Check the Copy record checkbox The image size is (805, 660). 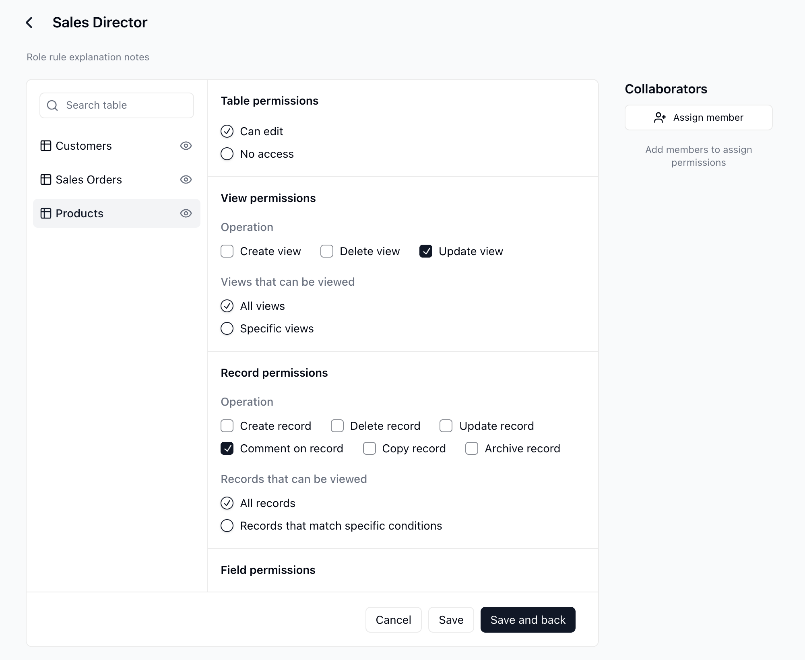pyautogui.click(x=369, y=448)
